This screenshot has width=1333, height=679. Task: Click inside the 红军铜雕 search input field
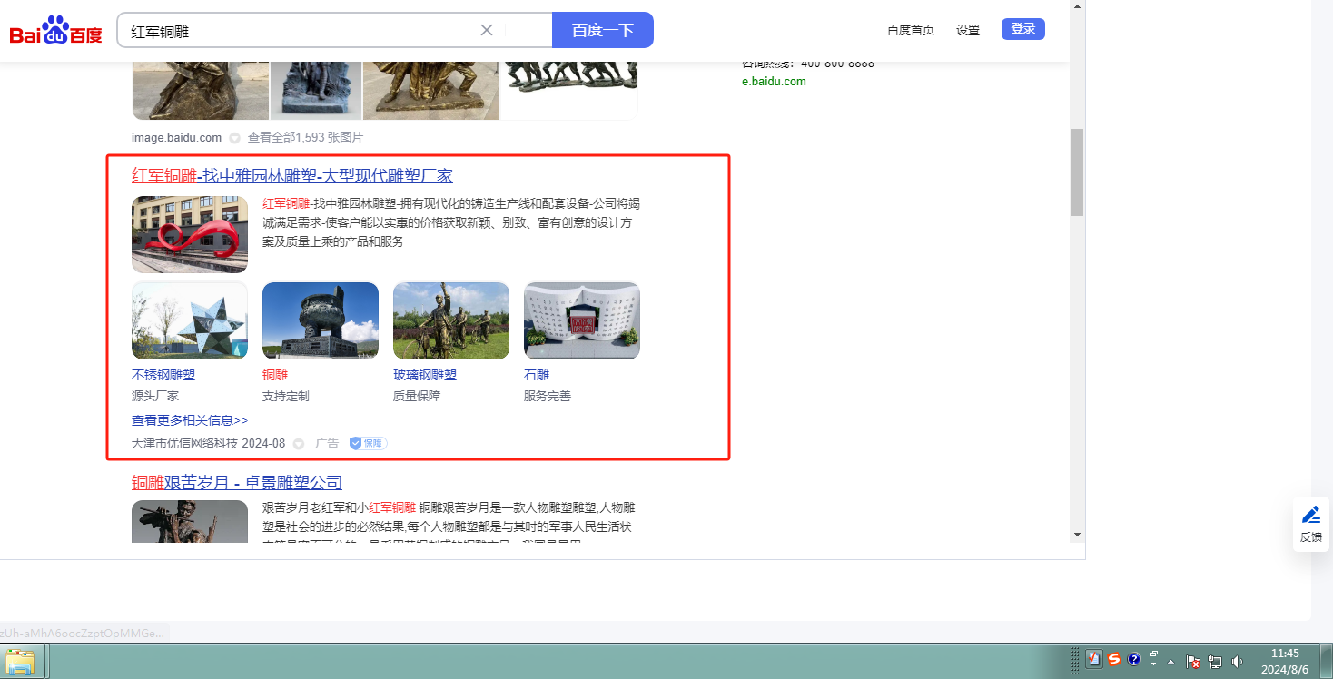pyautogui.click(x=300, y=31)
